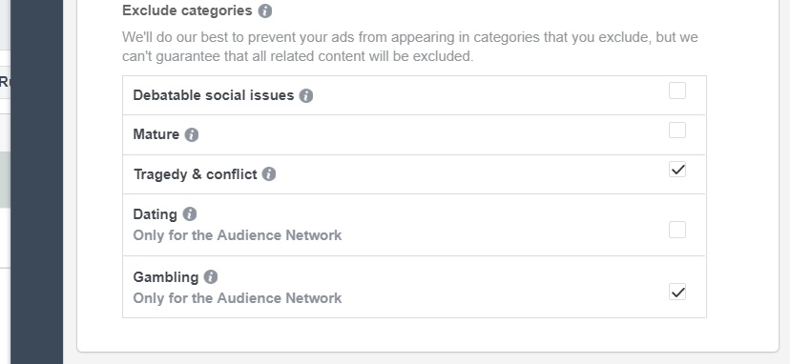Tick the Dating exclusion checkbox
The height and width of the screenshot is (364, 790).
(677, 230)
